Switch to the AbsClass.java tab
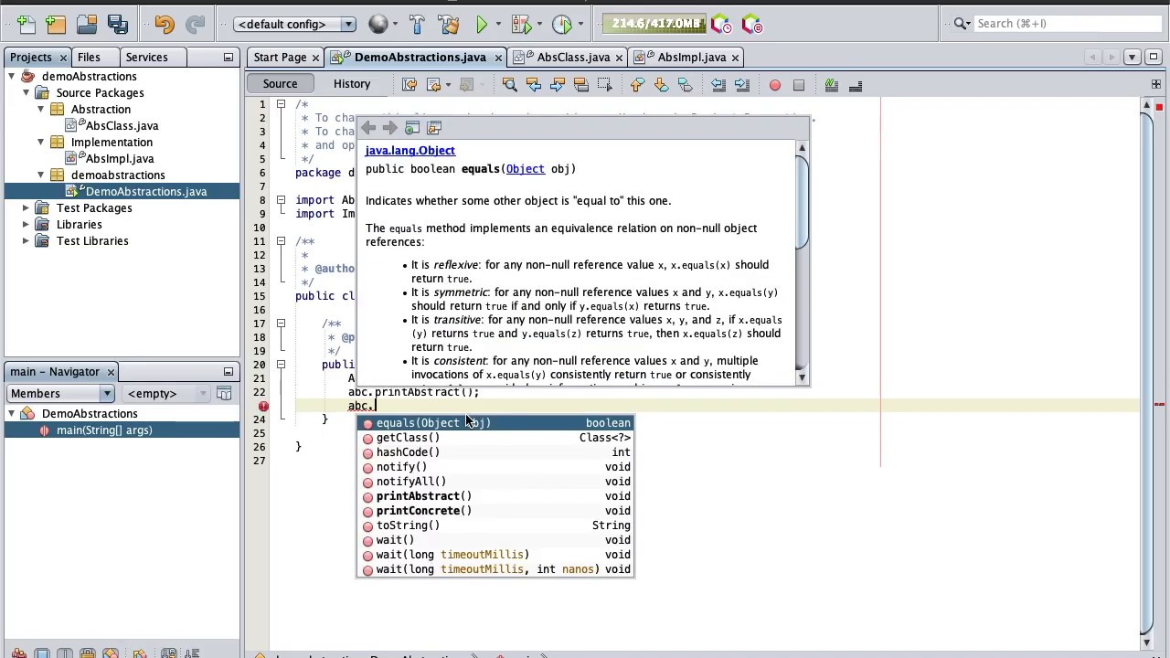1170x658 pixels. click(573, 58)
